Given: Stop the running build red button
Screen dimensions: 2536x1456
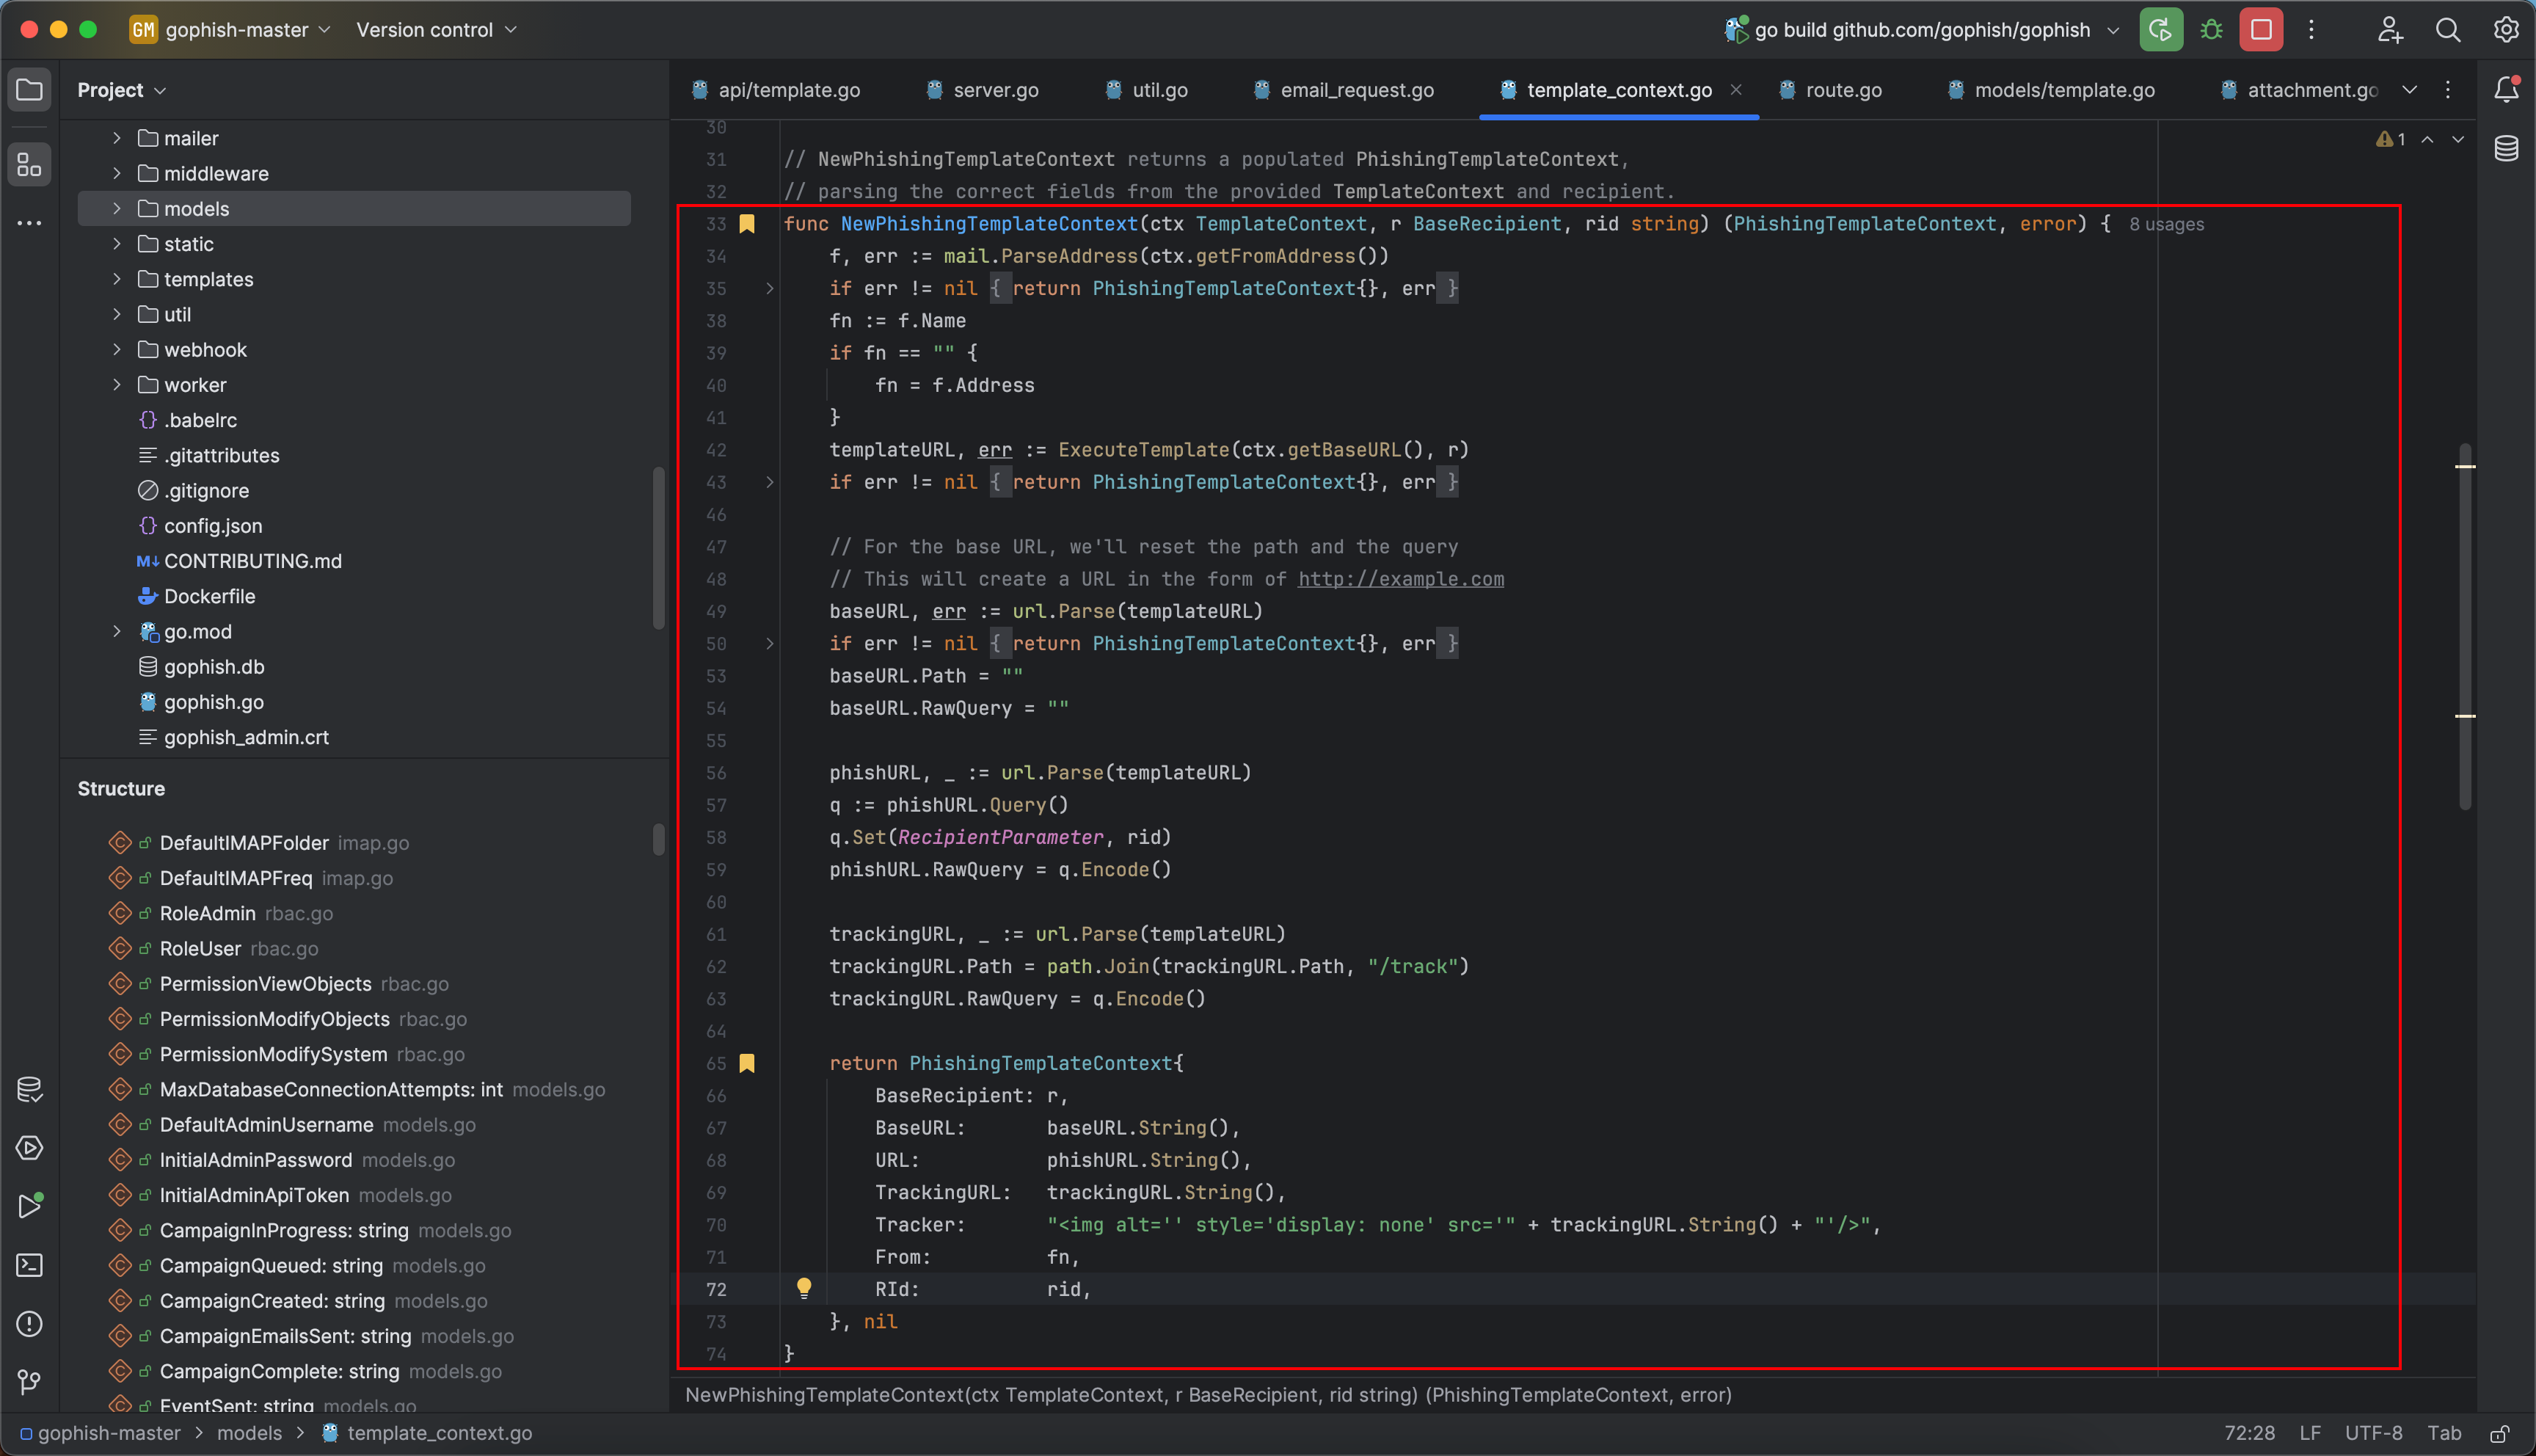Looking at the screenshot, I should pyautogui.click(x=2261, y=30).
